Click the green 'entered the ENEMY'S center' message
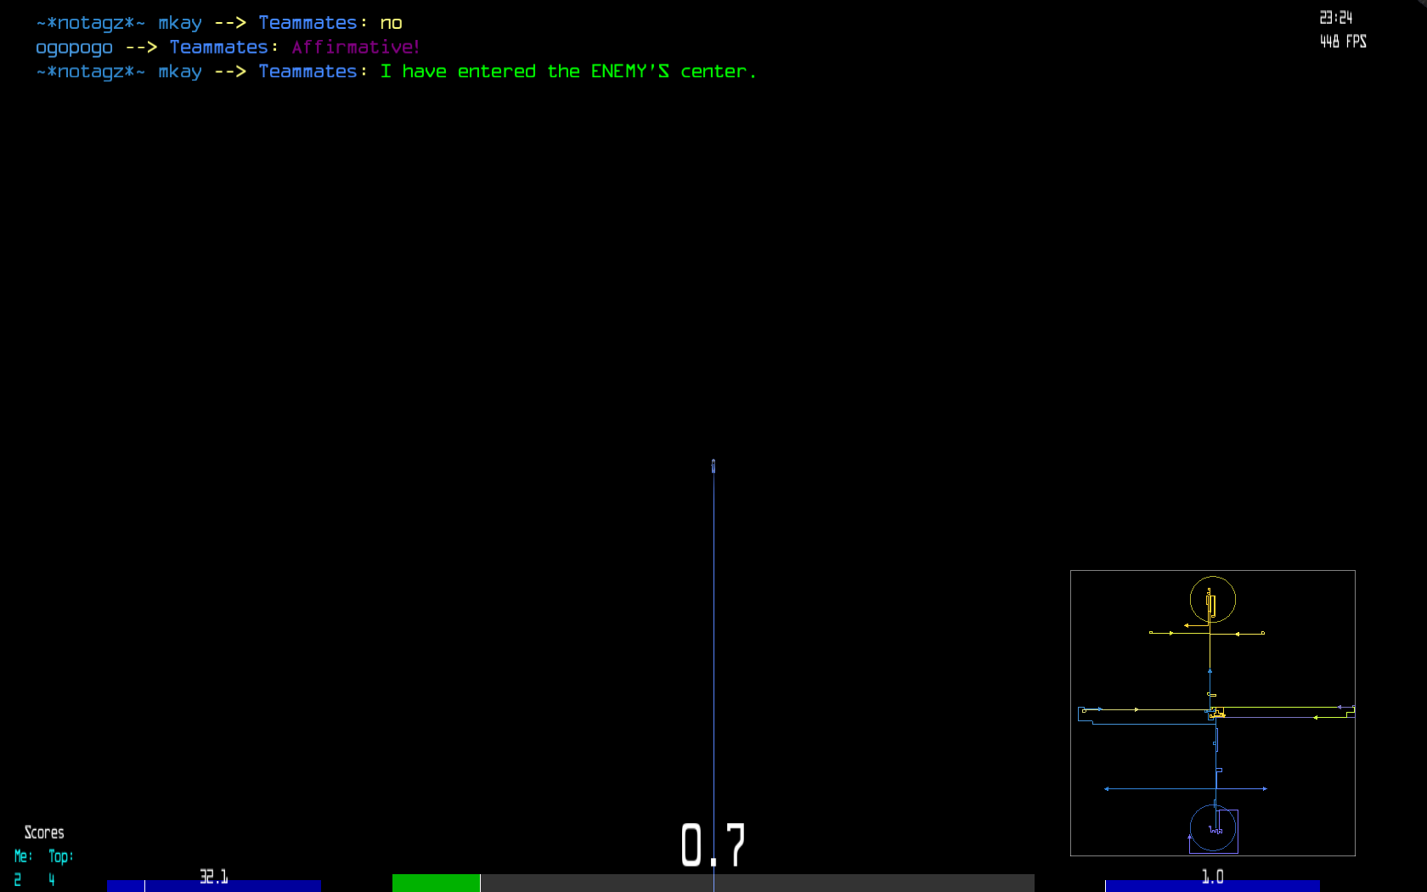1427x892 pixels. pyautogui.click(x=567, y=72)
